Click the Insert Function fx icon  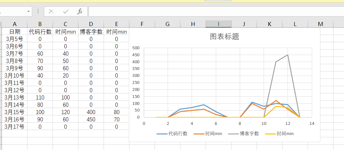80,11
